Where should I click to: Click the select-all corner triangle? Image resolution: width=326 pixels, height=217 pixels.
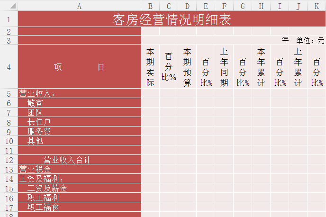tap(9, 6)
